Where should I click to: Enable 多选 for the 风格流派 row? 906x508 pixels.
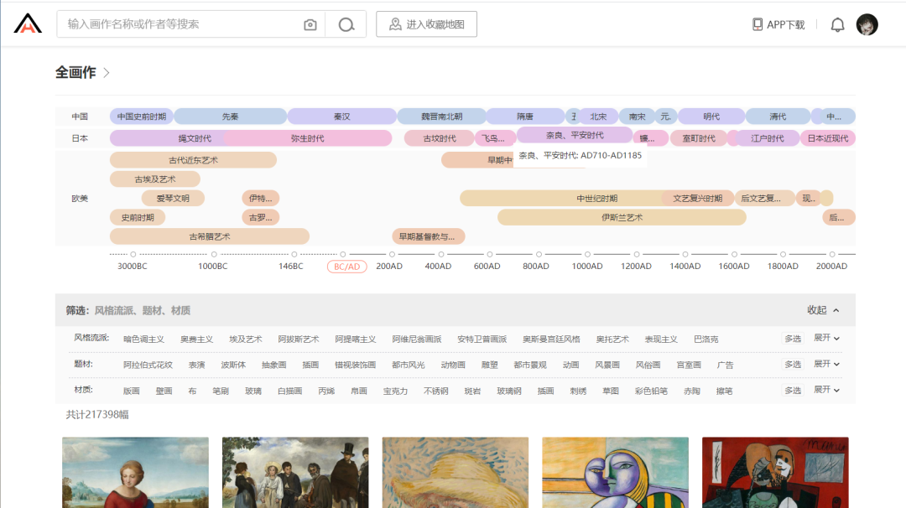[x=793, y=339]
